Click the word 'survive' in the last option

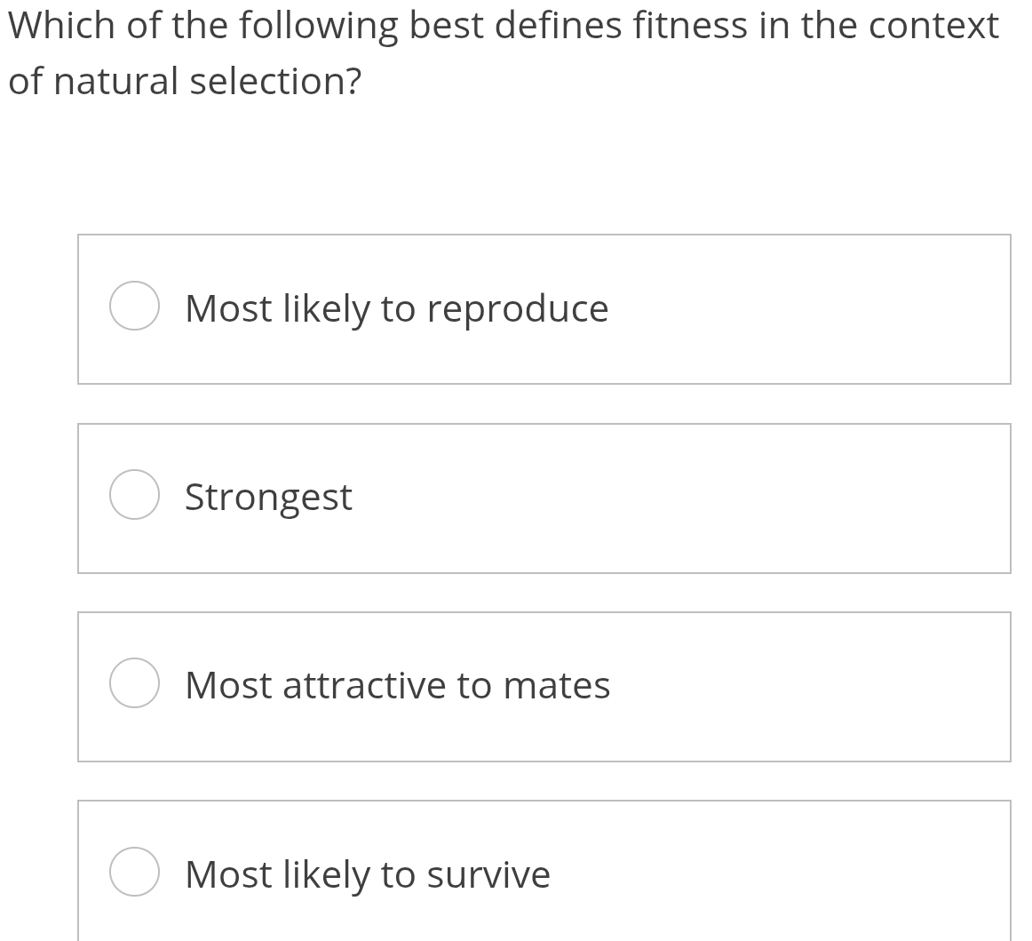coord(488,873)
